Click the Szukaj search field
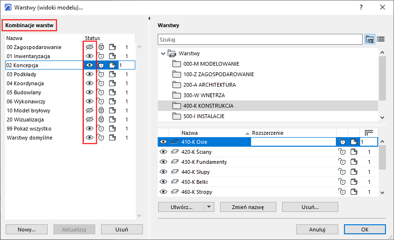Screen dimensions: 394x240 coord(260,39)
